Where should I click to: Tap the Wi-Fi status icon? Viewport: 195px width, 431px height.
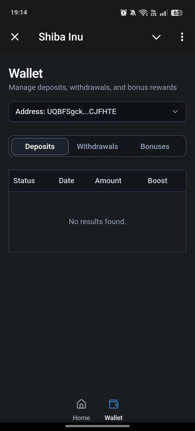tap(143, 13)
